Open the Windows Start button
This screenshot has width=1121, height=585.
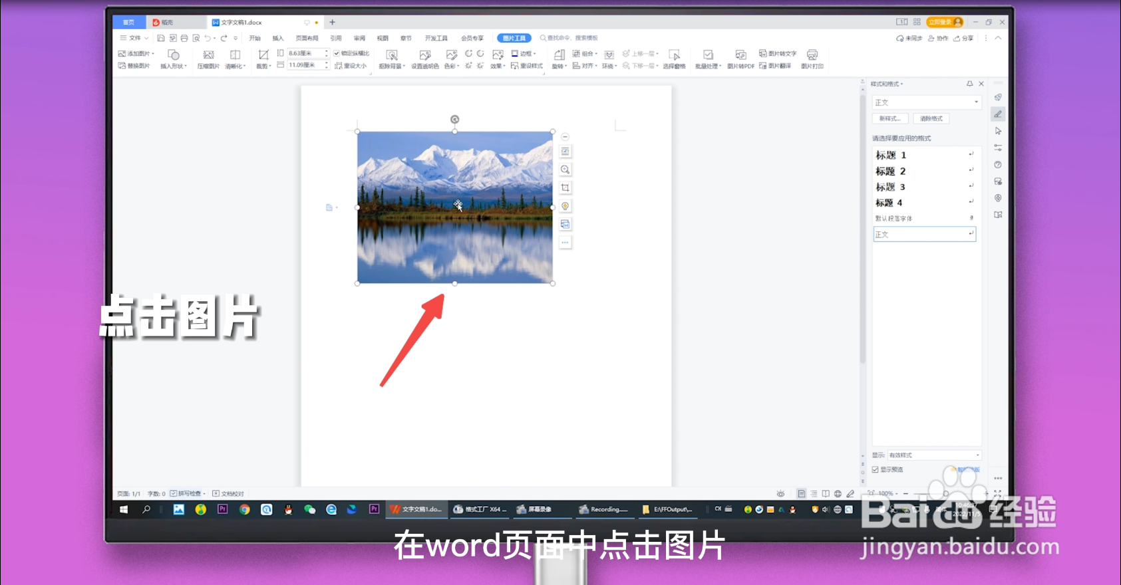(x=124, y=509)
